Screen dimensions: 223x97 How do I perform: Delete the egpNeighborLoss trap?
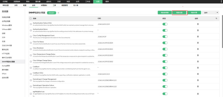198,94
